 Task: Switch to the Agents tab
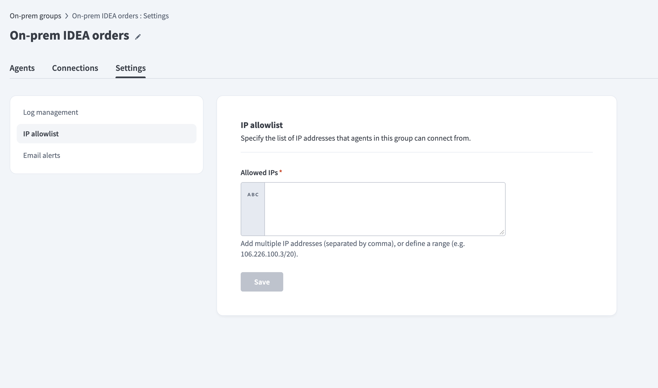[22, 68]
